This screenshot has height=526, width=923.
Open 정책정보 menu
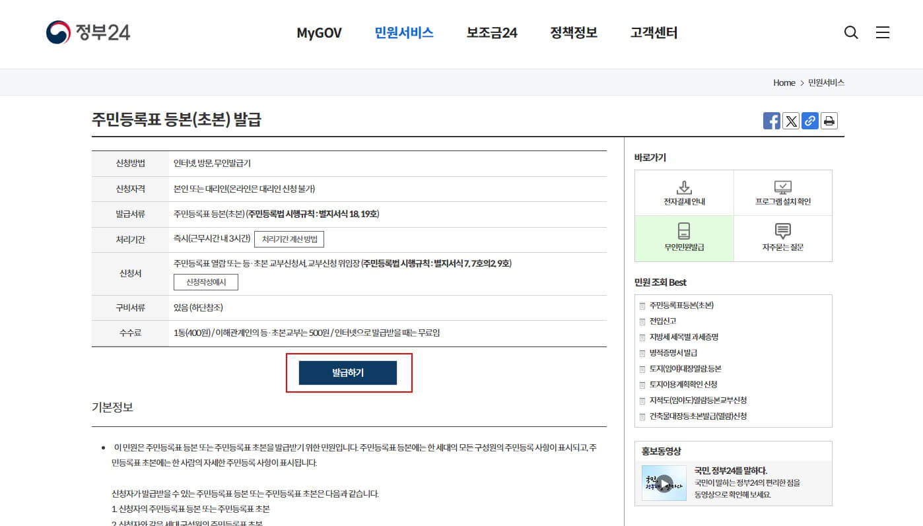point(574,32)
